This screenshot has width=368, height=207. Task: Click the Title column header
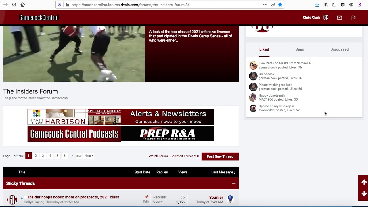coord(22,172)
